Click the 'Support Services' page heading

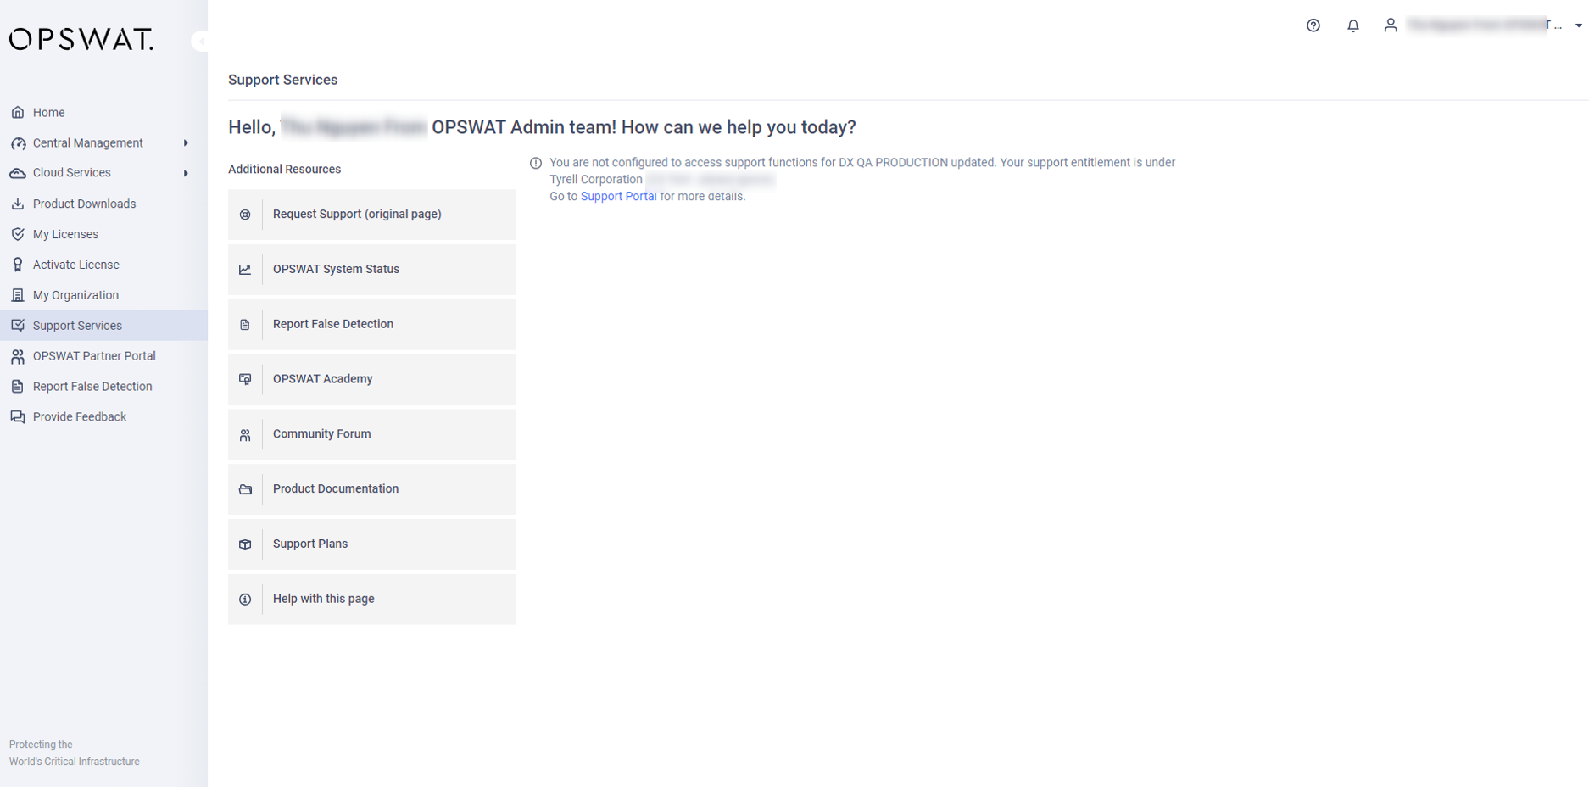point(283,80)
